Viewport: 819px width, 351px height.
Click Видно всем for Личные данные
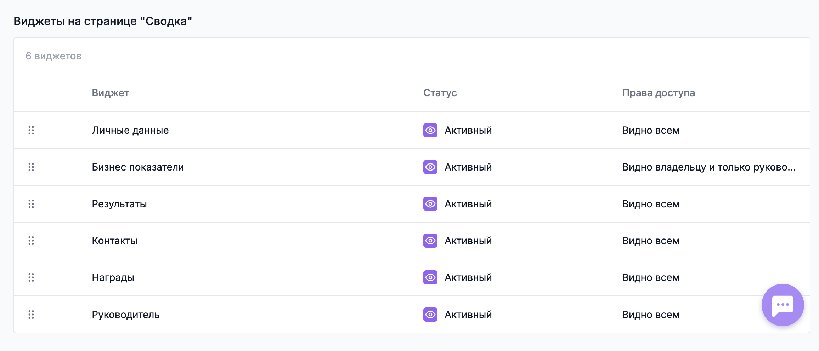tap(651, 130)
